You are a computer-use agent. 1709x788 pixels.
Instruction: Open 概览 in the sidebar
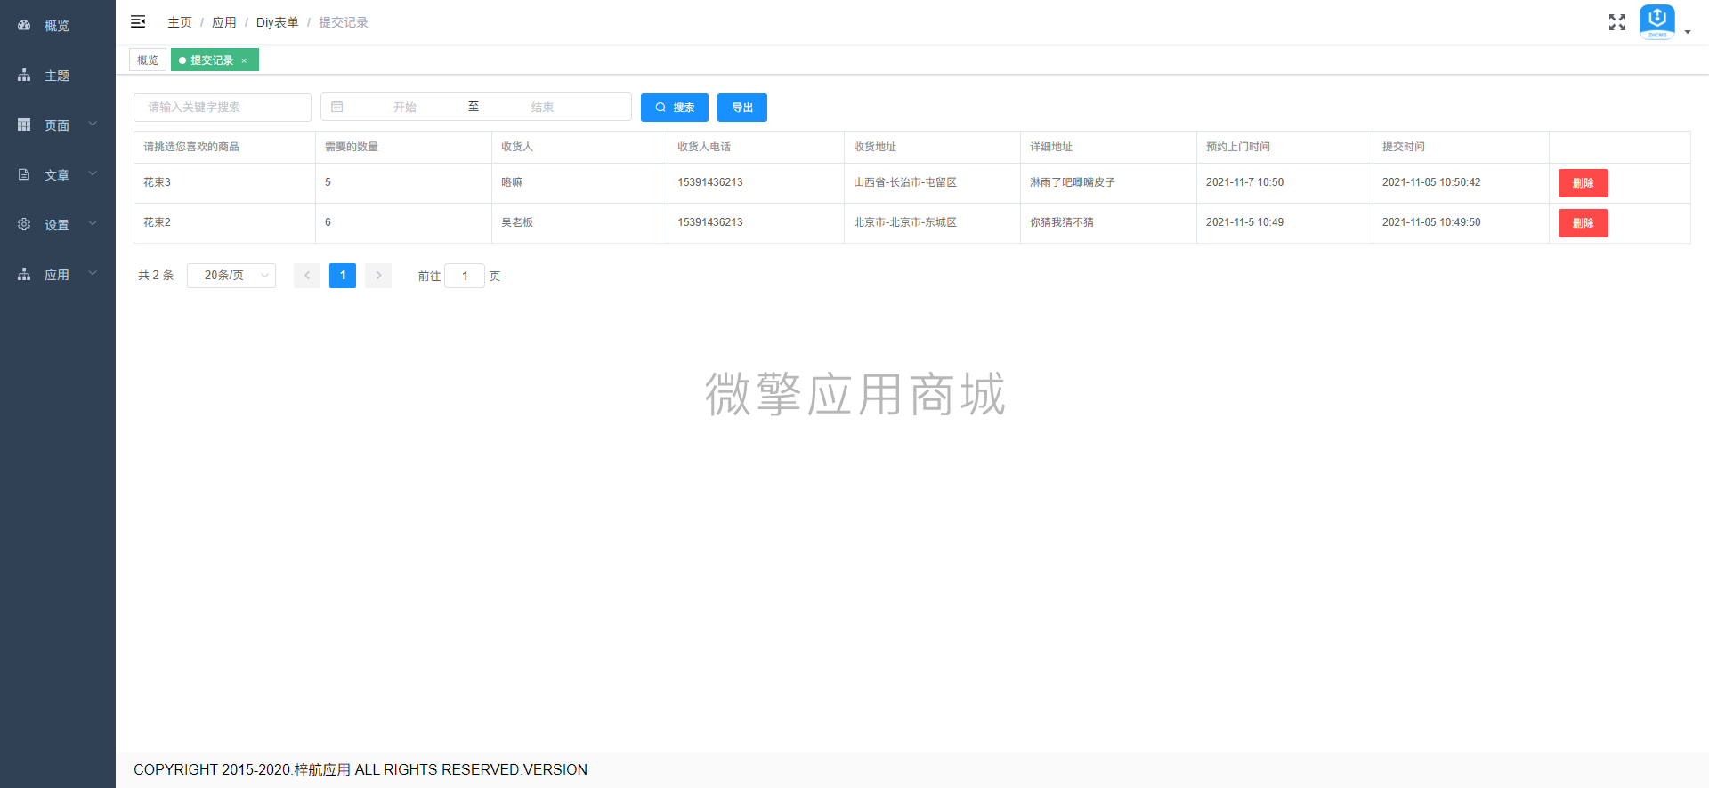pos(58,26)
